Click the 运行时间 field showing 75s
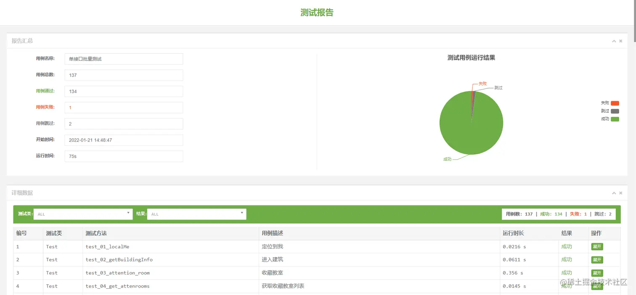This screenshot has height=295, width=636. [x=124, y=156]
